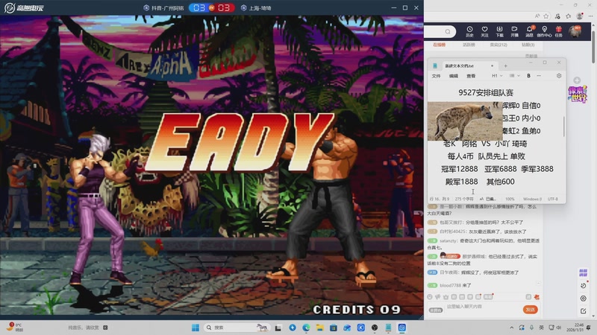The width and height of the screenshot is (597, 335).
Task: Click player label 抖音-广州阿铭 in title bar
Action: 163,7
